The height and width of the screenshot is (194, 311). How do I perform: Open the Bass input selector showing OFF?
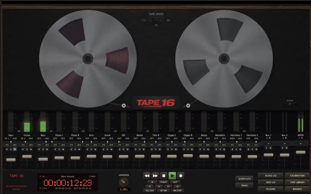(x=39, y=138)
